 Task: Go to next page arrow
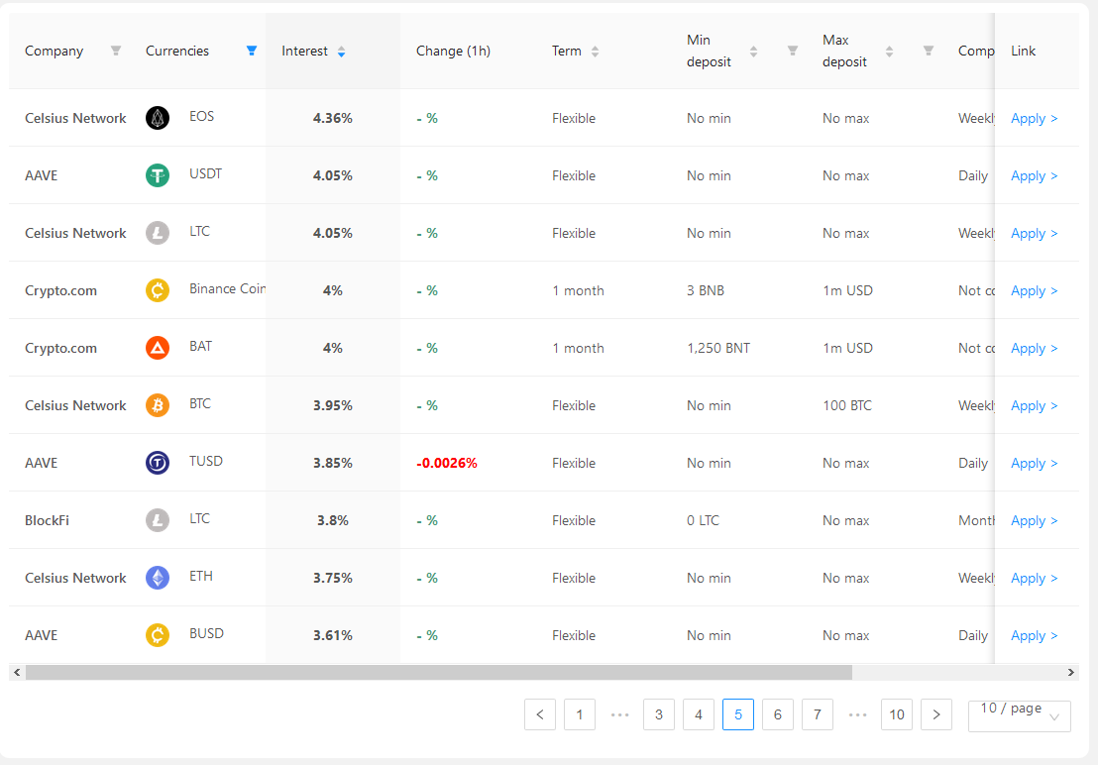pyautogui.click(x=936, y=714)
